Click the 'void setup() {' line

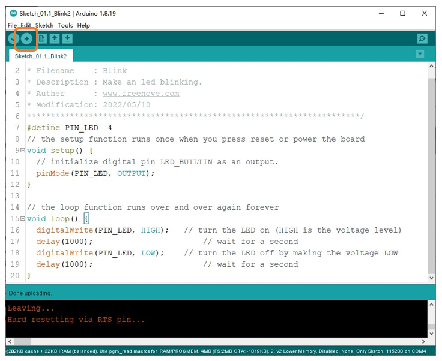click(60, 151)
